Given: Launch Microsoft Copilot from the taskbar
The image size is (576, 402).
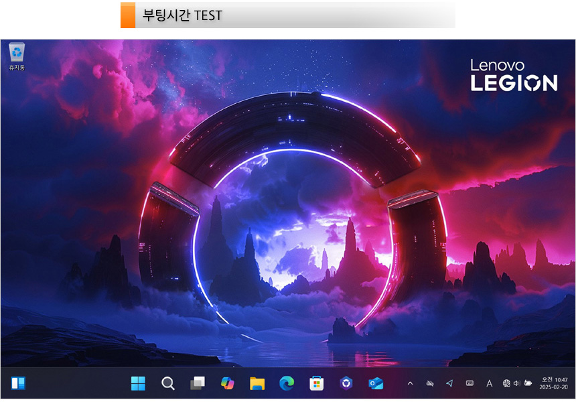Looking at the screenshot, I should (228, 383).
